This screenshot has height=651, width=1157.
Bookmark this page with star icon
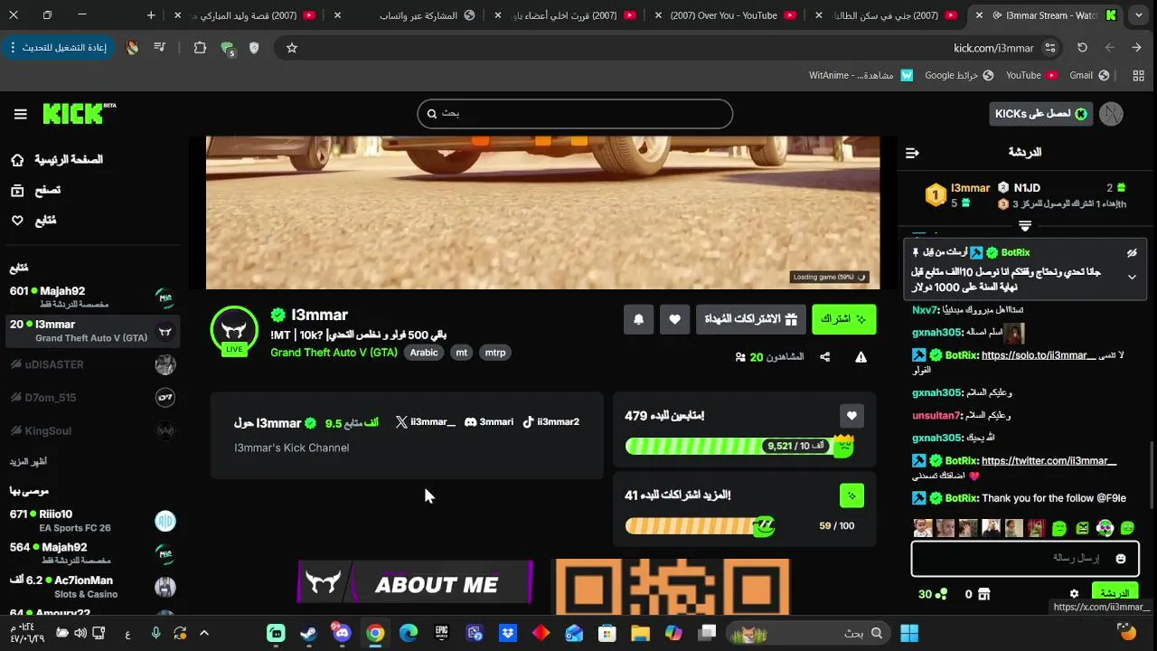click(292, 48)
